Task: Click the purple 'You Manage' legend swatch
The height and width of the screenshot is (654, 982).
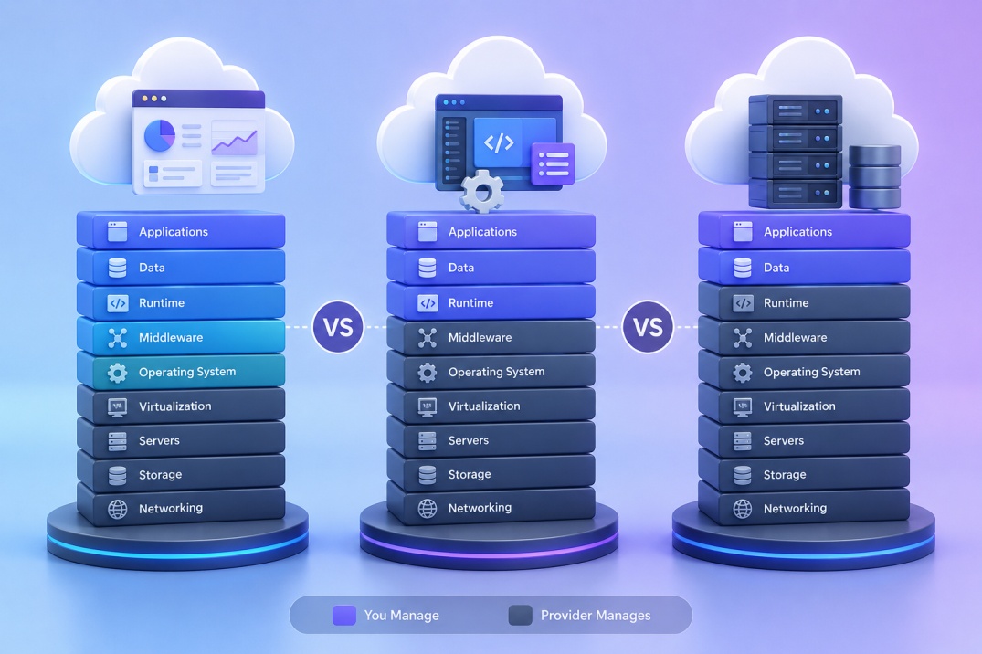Action: click(x=343, y=615)
